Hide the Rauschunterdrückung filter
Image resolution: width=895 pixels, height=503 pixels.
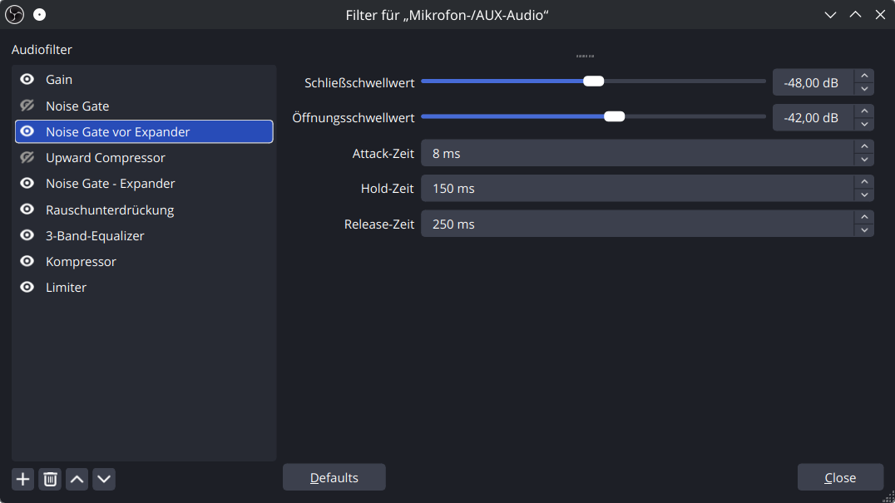coord(27,210)
